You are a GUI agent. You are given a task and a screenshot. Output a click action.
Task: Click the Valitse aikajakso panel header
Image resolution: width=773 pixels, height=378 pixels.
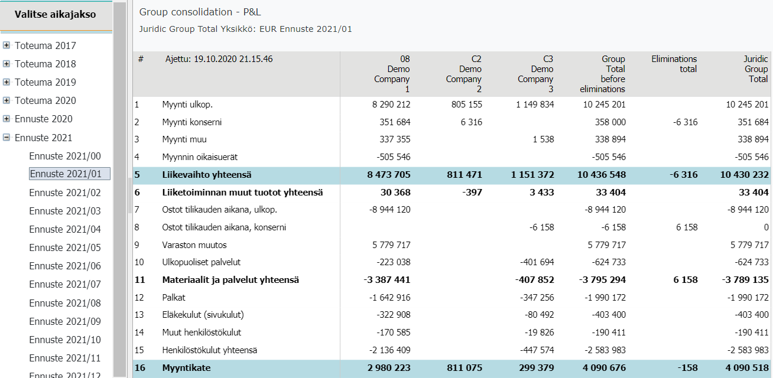(56, 15)
